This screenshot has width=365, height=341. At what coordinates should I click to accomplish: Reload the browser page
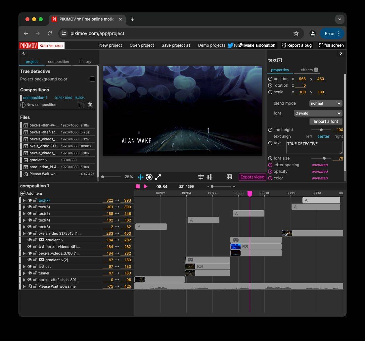point(50,33)
